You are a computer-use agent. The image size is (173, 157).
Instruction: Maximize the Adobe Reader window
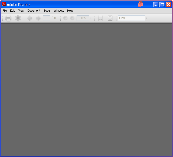(x=162, y=5)
